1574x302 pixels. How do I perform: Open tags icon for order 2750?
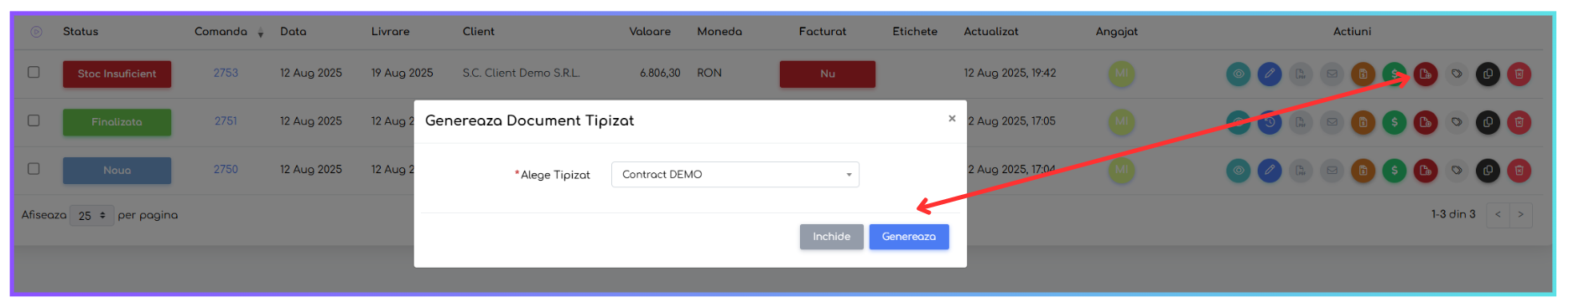pyautogui.click(x=1457, y=171)
